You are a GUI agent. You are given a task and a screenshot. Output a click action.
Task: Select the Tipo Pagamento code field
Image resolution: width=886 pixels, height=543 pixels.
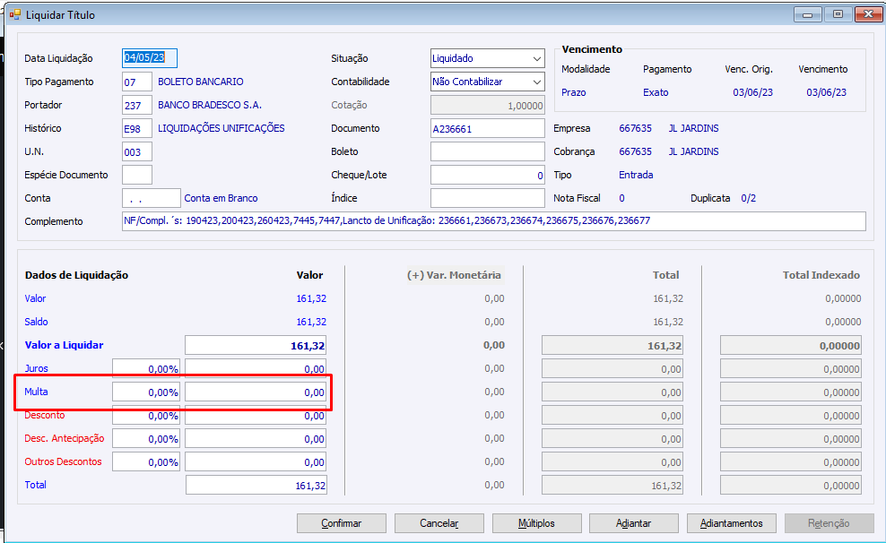click(136, 82)
